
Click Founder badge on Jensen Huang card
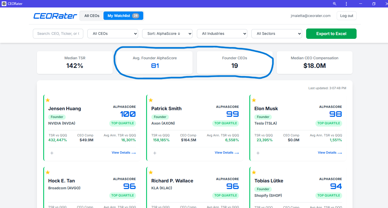[57, 117]
